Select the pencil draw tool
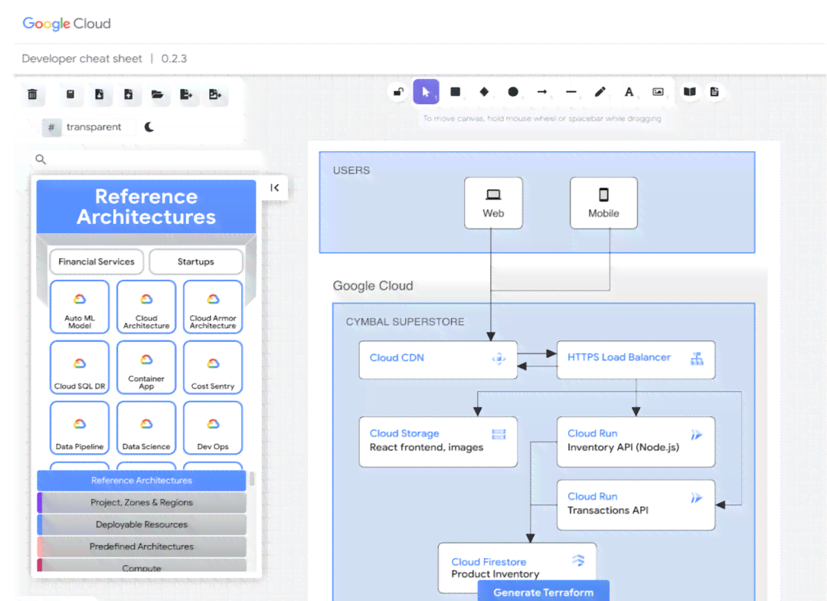The height and width of the screenshot is (601, 827). point(600,92)
